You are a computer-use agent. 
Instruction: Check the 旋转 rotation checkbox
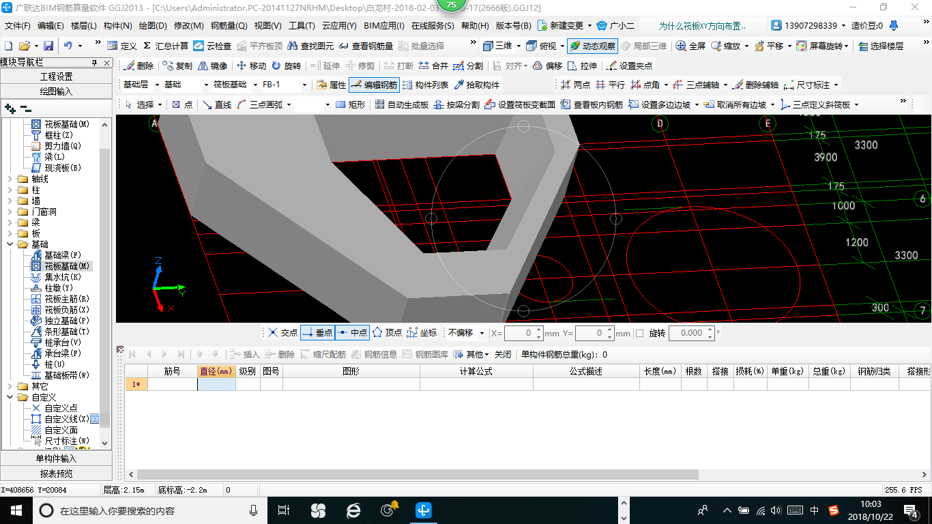tap(639, 333)
